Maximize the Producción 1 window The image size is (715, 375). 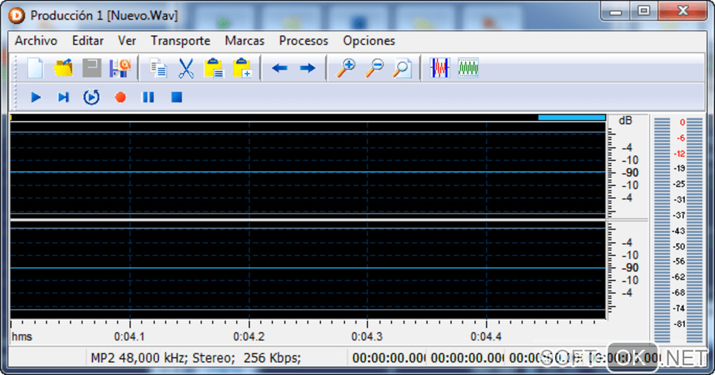(x=643, y=11)
